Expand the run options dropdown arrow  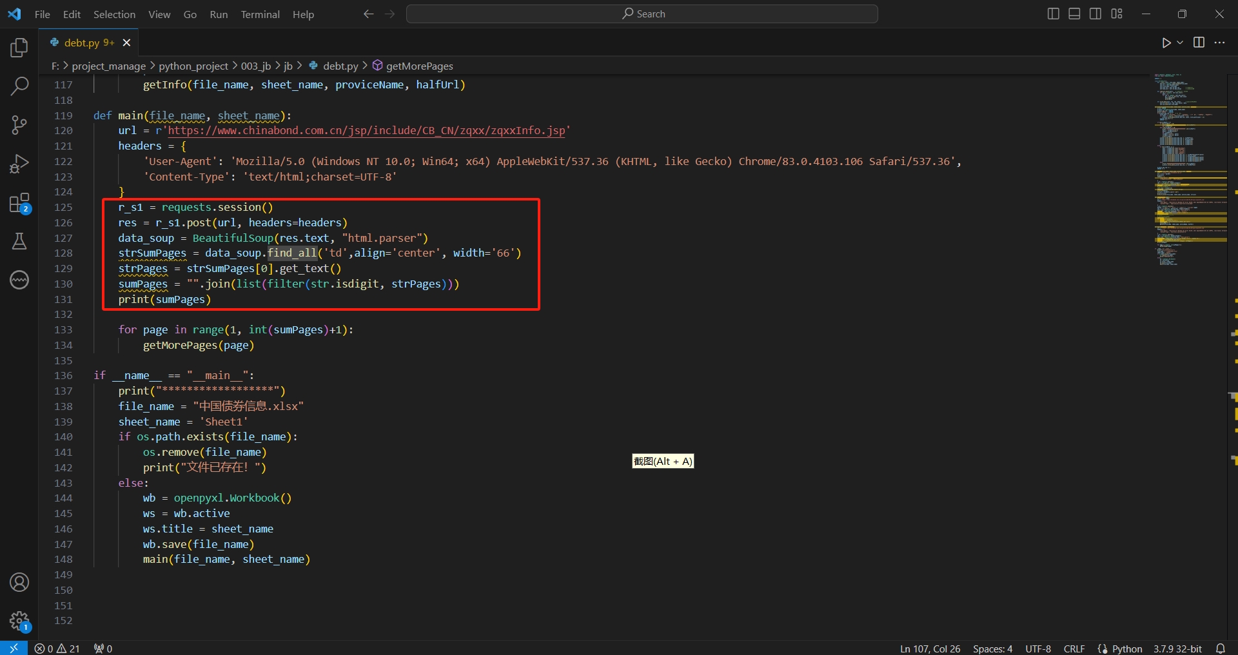pyautogui.click(x=1180, y=43)
